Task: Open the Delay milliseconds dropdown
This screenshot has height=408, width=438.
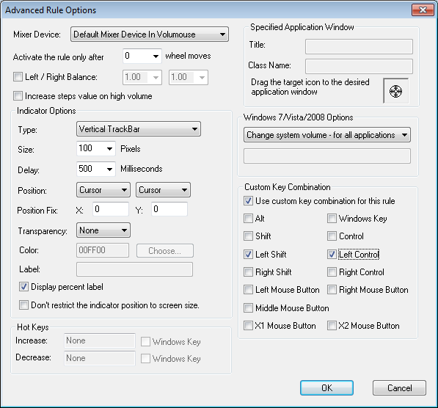Action: click(x=96, y=169)
